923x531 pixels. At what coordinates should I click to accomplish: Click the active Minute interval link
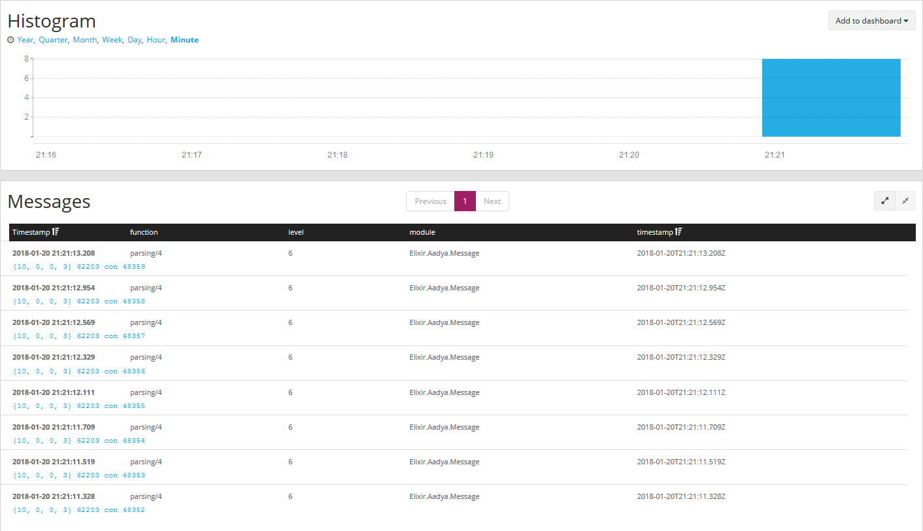click(184, 40)
